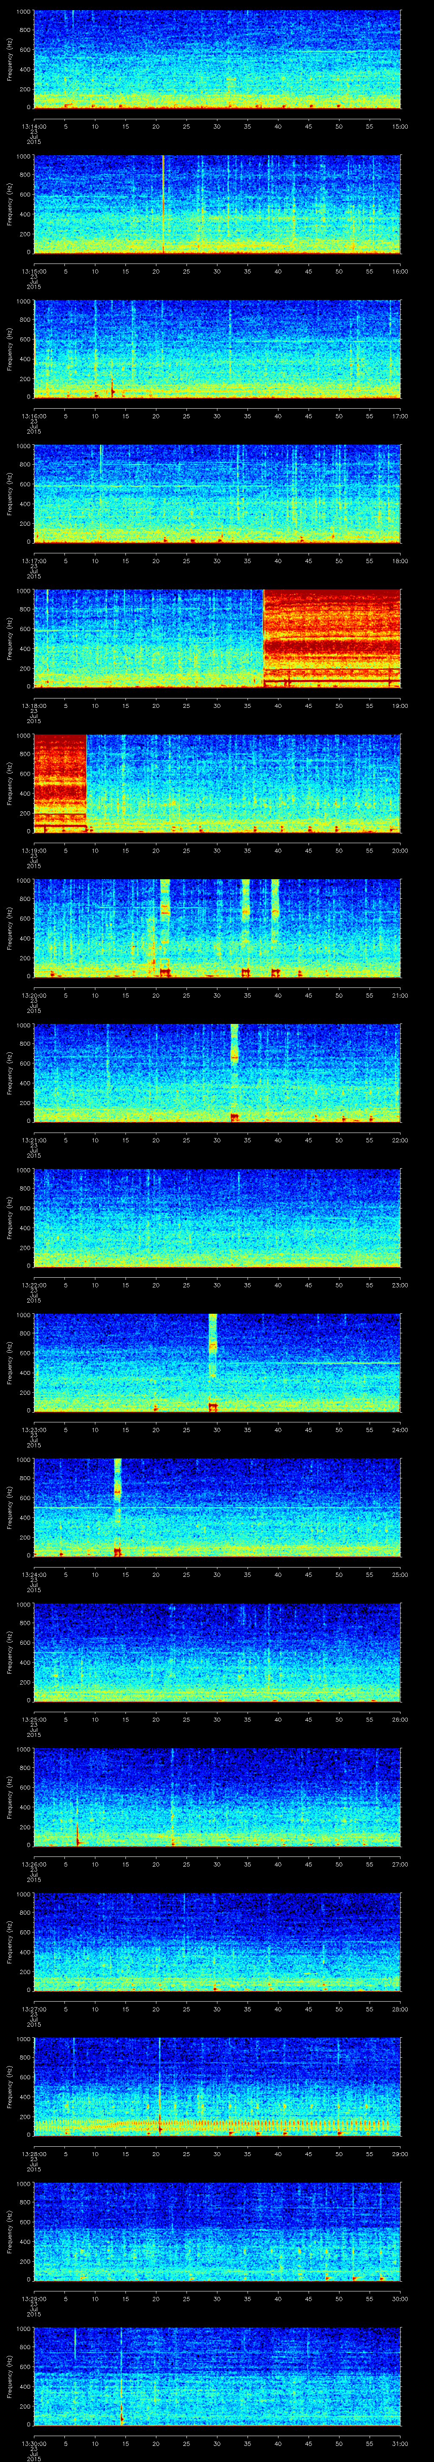
Task: Click the 17:00 end time label
Action: click(x=400, y=416)
